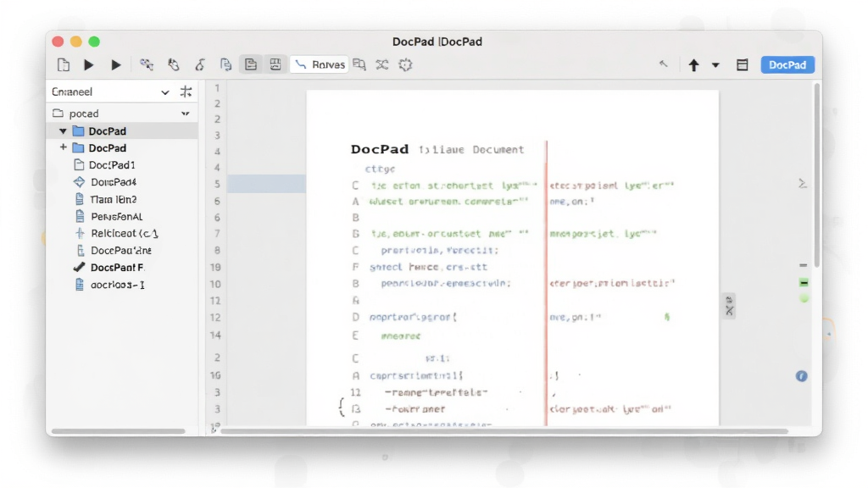The image size is (868, 488).
Task: Click the faint cursor arrow toolbar icon
Action: point(663,64)
